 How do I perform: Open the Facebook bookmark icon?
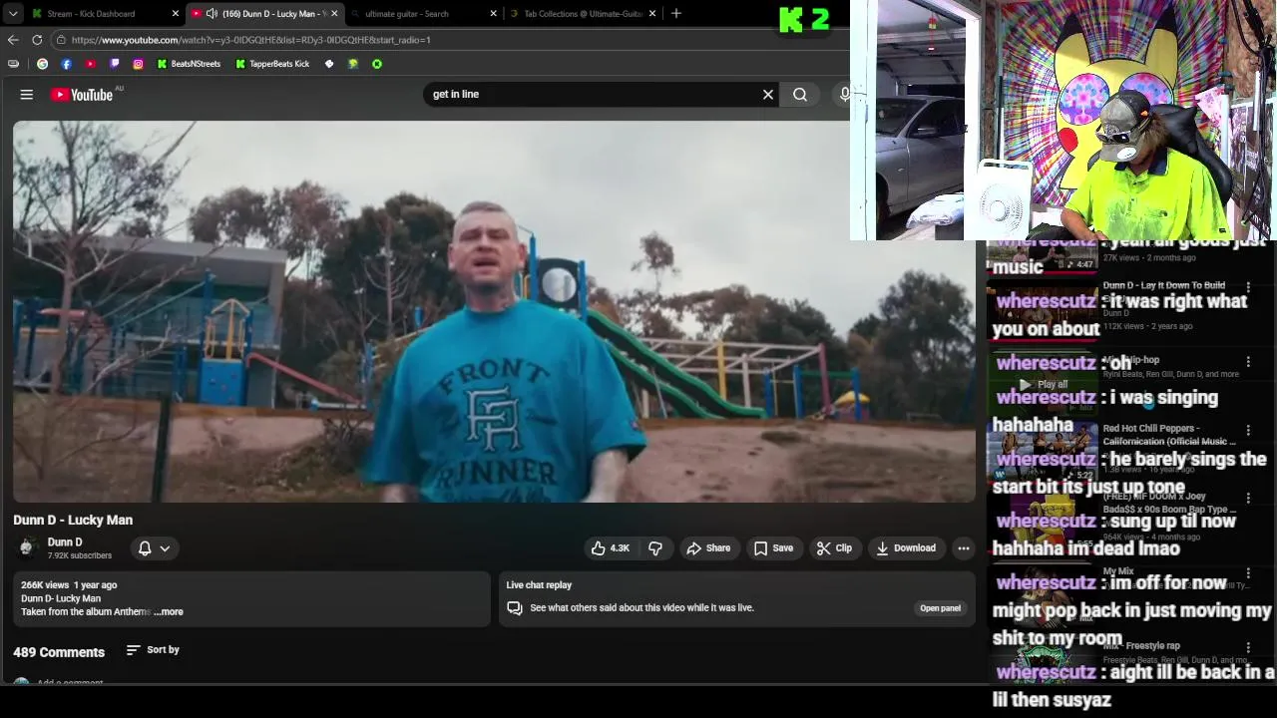(66, 64)
